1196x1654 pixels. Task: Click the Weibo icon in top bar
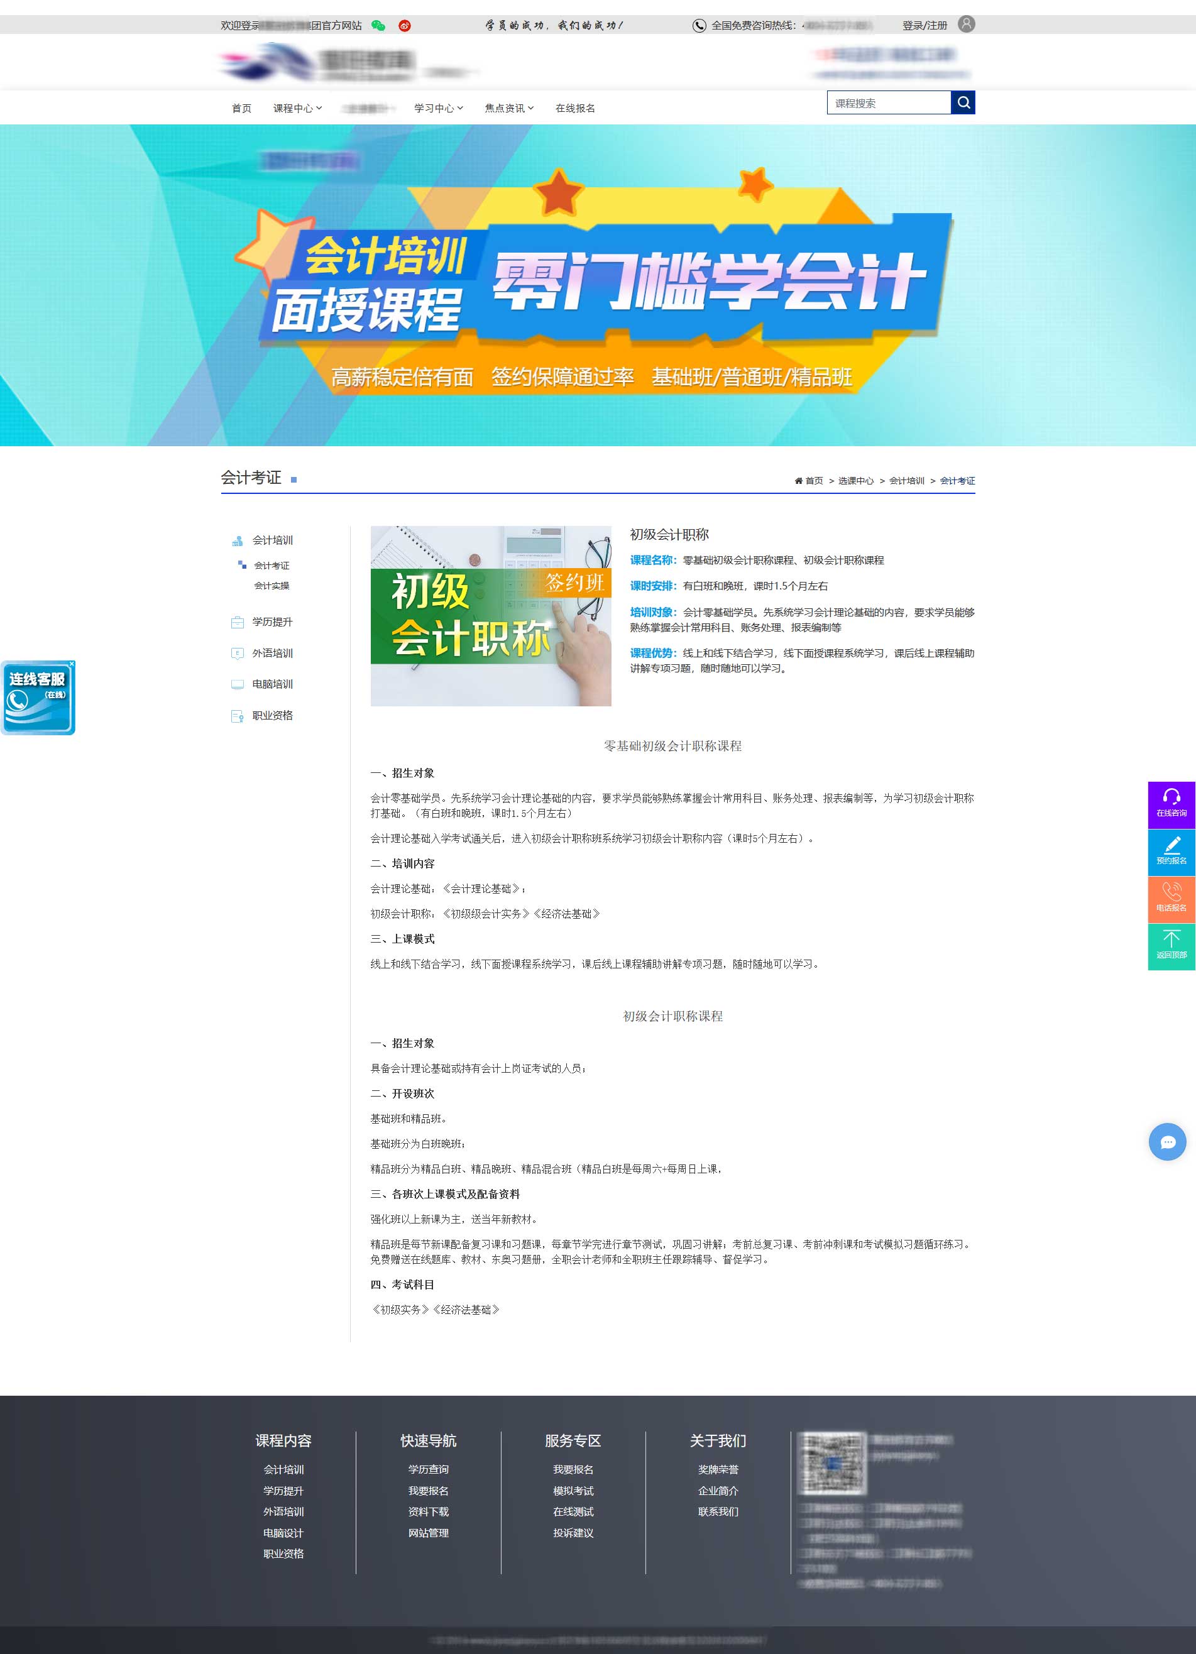[x=405, y=26]
